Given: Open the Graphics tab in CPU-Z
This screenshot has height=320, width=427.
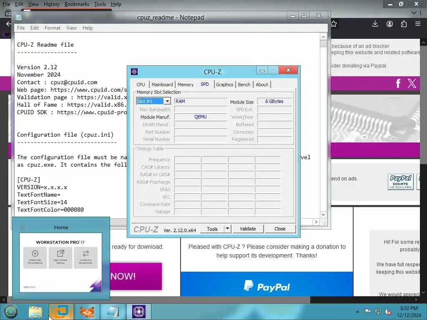Looking at the screenshot, I should tap(224, 85).
